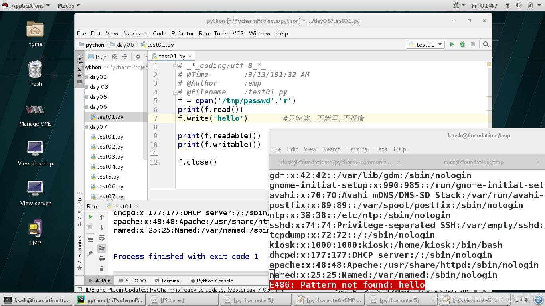
Task: Open the EMP desktop icon
Action: [x=35, y=228]
